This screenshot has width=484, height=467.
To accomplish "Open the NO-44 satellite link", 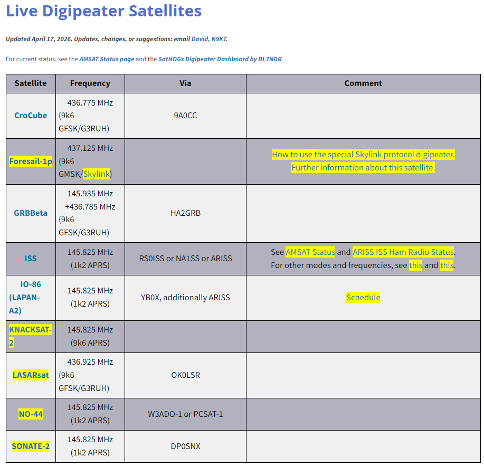I will (x=31, y=414).
